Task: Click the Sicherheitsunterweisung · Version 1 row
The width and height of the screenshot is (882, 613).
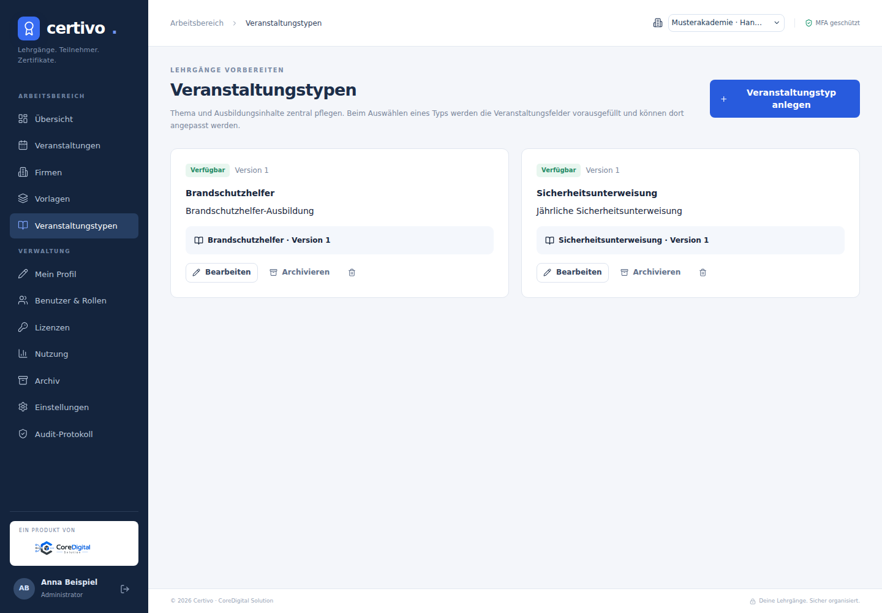Action: (690, 240)
